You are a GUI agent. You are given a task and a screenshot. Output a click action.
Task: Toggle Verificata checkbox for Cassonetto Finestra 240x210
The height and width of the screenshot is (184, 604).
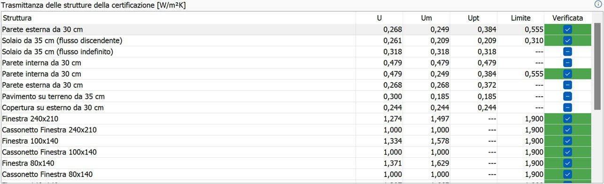tap(567, 130)
